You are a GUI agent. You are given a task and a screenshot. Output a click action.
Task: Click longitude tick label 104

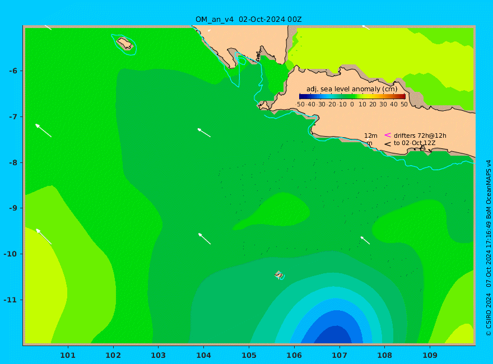point(204,356)
